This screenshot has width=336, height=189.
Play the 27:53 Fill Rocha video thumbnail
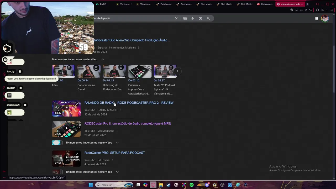[x=66, y=158]
